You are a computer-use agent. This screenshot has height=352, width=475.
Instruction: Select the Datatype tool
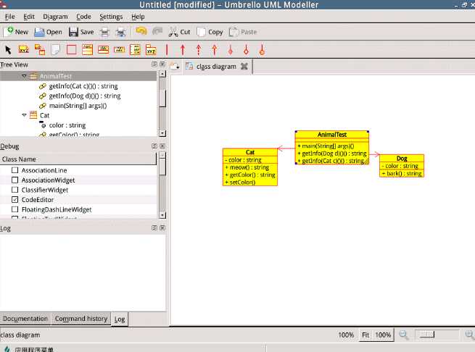click(120, 50)
